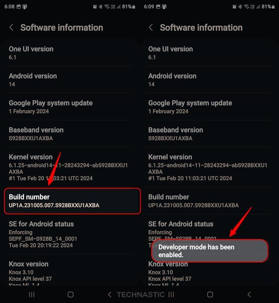Image resolution: width=279 pixels, height=303 pixels.
Task: Tap Baseband version on left screen
Action: pos(70,134)
